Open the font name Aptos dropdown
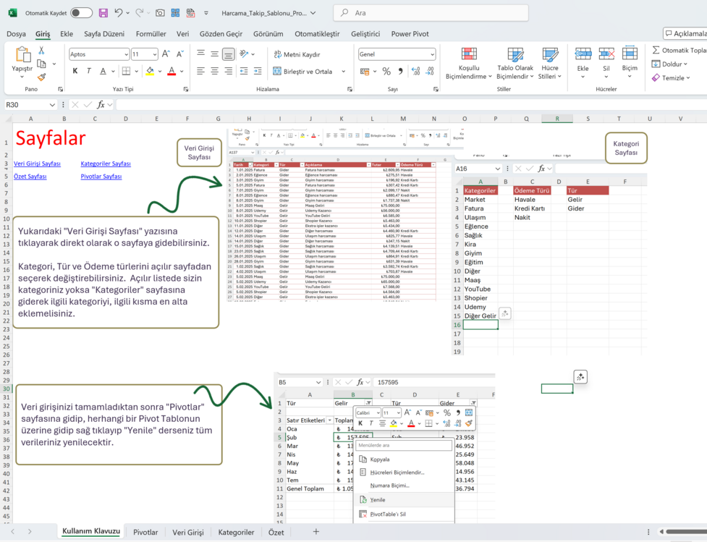Viewport: 707px width, 542px height. [126, 54]
